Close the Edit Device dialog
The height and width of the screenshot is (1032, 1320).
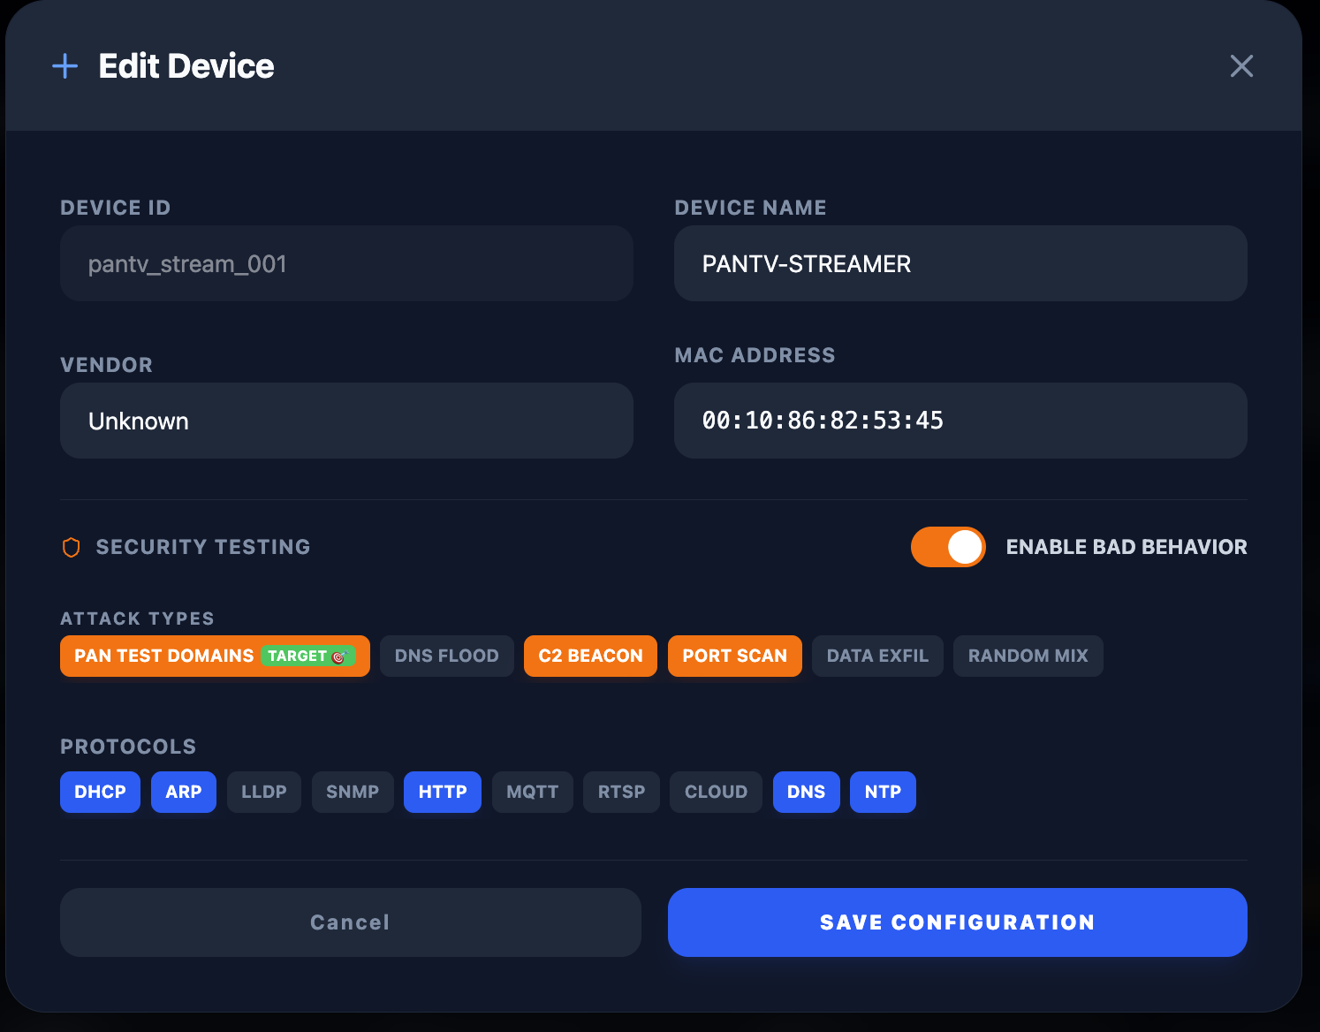click(1241, 66)
